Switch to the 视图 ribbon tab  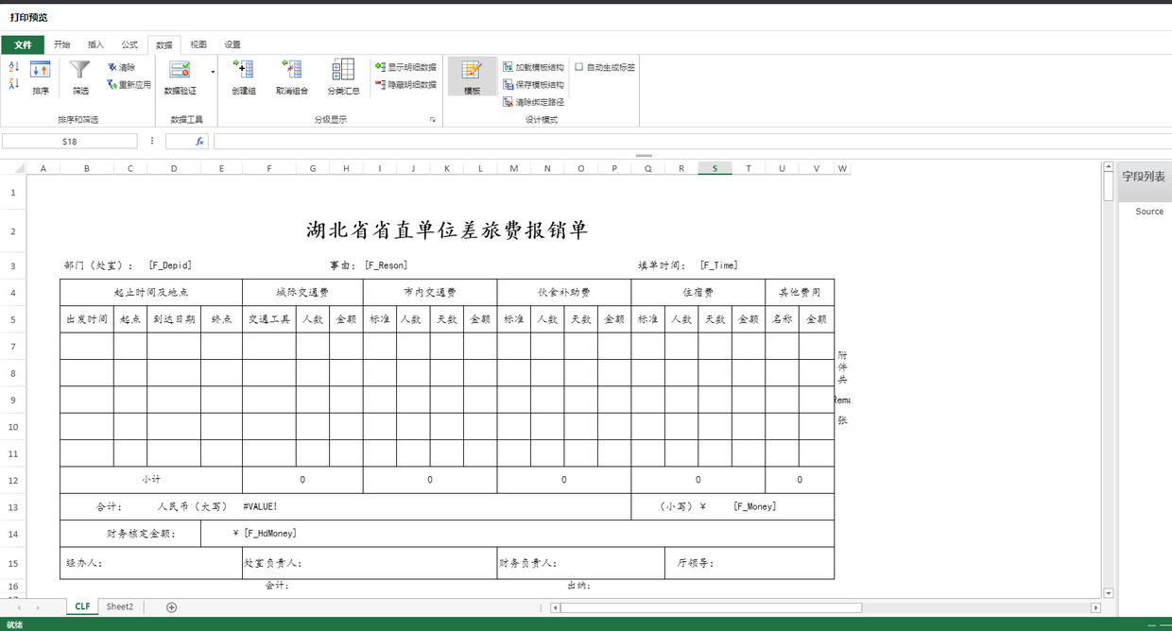tap(198, 44)
